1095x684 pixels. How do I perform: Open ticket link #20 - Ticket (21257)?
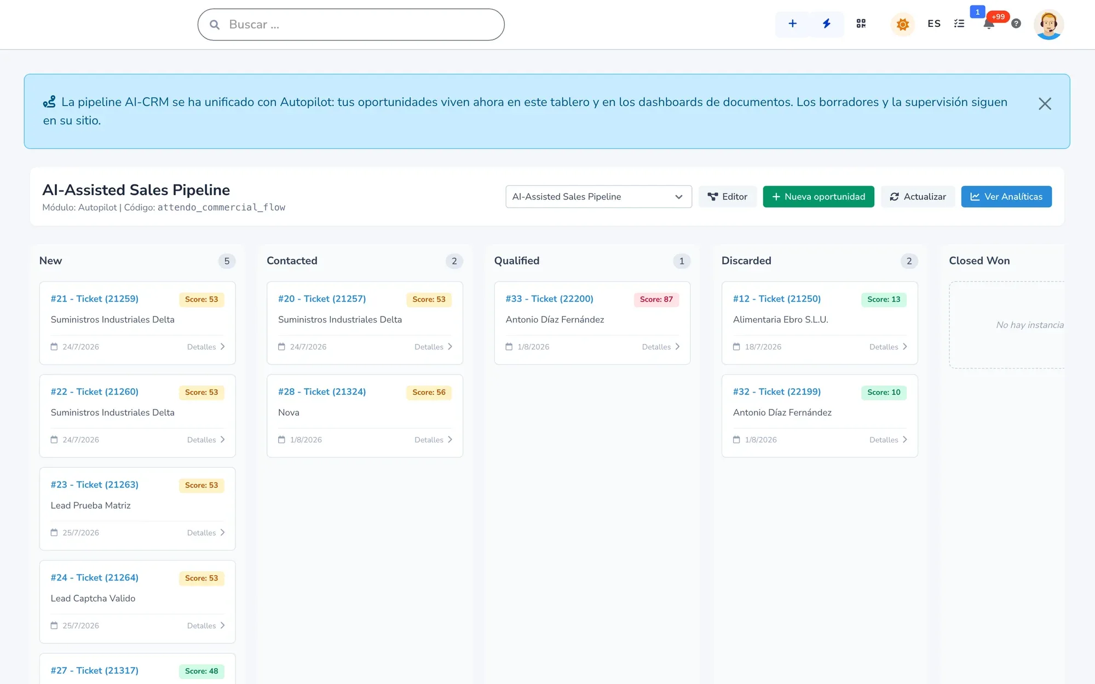pyautogui.click(x=322, y=298)
